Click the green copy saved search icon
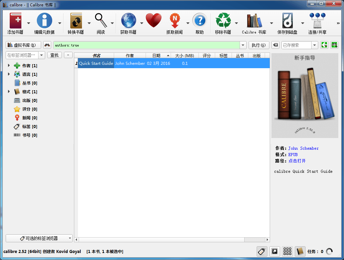344x260 pixels. 324,45
